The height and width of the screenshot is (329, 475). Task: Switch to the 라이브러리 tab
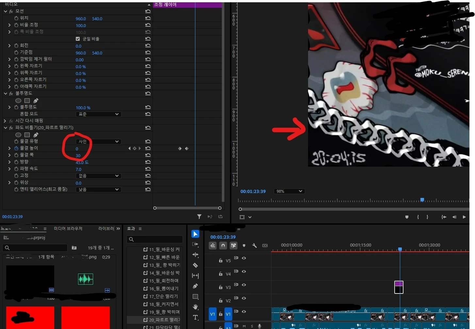(106, 229)
